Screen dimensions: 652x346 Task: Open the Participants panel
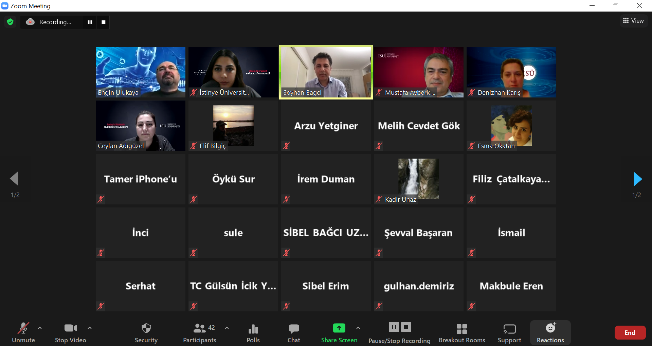200,332
